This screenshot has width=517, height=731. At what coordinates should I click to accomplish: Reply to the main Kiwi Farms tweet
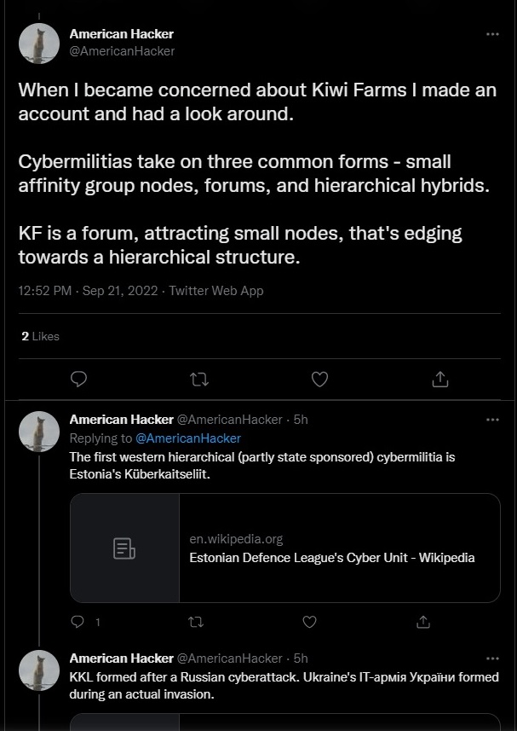point(78,379)
